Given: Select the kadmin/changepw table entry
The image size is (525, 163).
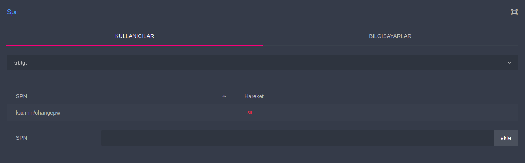Looking at the screenshot, I should click(x=38, y=113).
